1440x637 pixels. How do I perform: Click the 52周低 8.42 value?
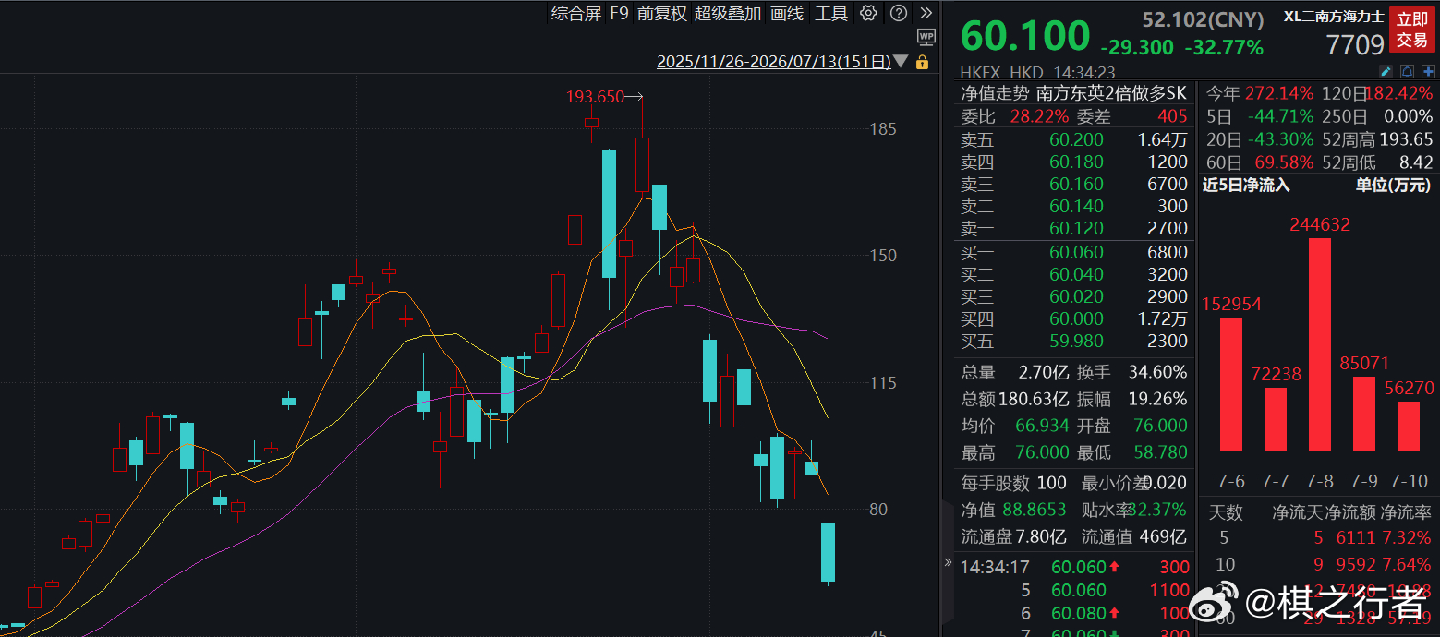(x=1414, y=162)
